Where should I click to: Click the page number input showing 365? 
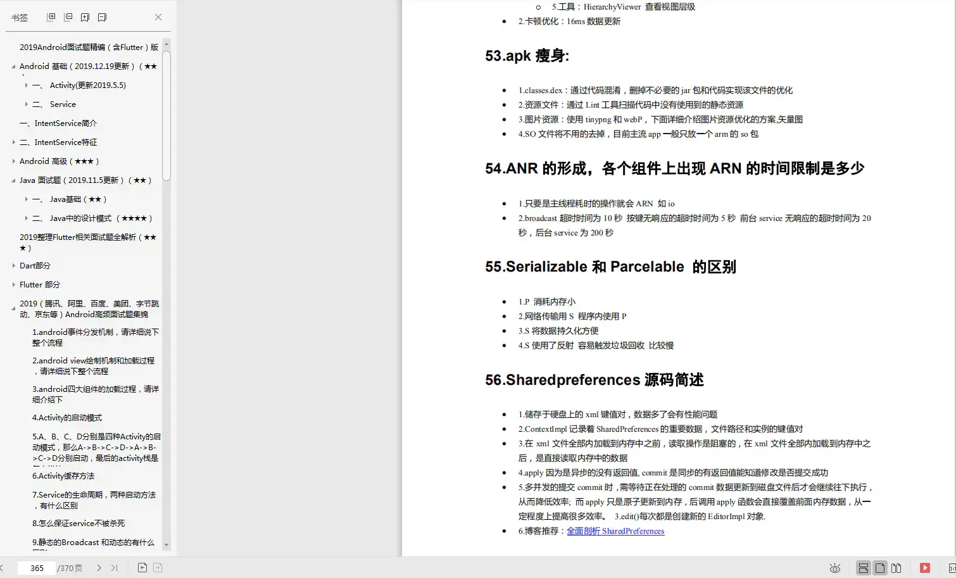point(36,567)
